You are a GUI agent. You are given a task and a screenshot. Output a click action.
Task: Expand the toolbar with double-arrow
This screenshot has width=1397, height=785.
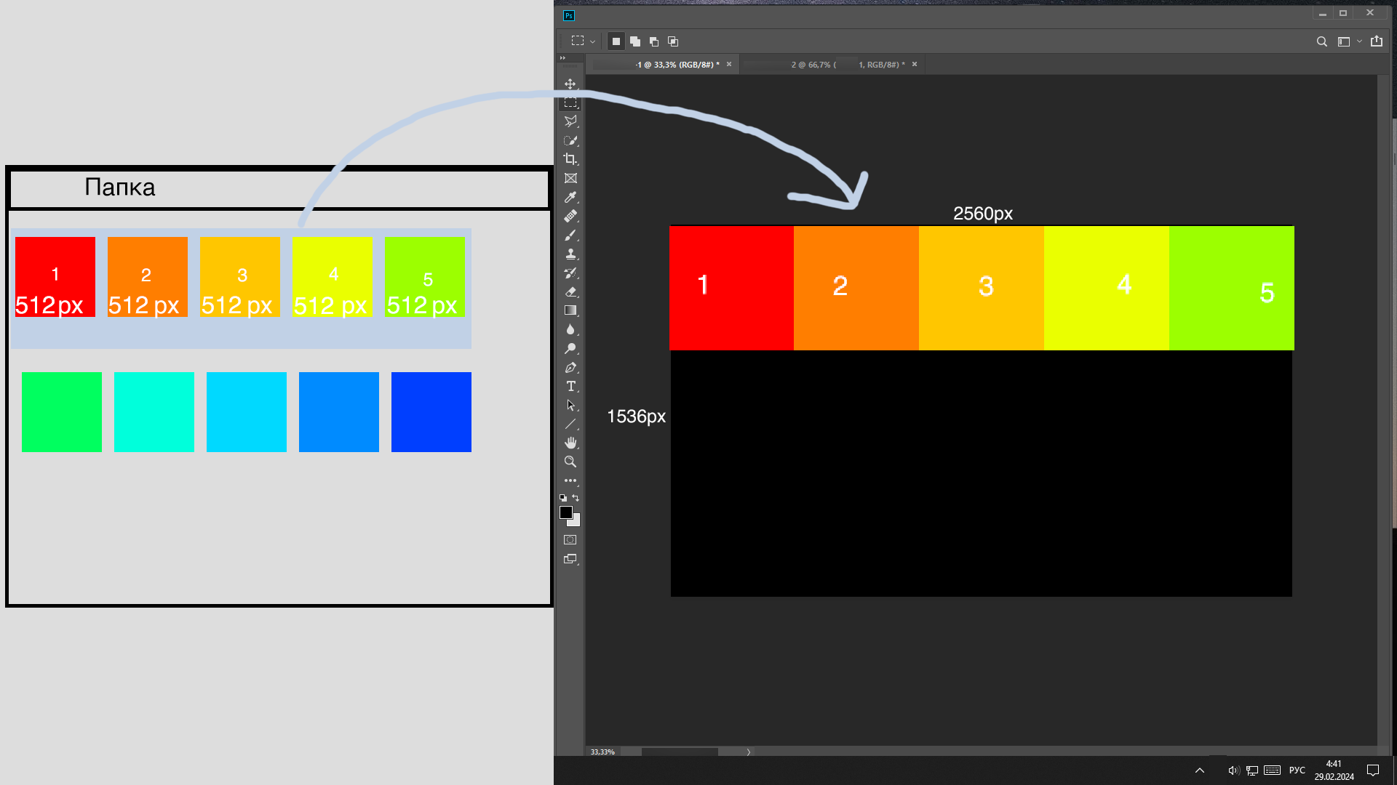click(x=562, y=58)
